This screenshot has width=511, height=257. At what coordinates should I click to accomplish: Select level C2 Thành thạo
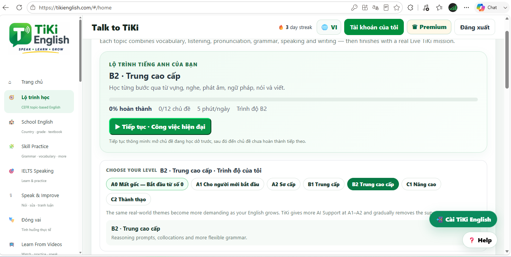point(128,199)
